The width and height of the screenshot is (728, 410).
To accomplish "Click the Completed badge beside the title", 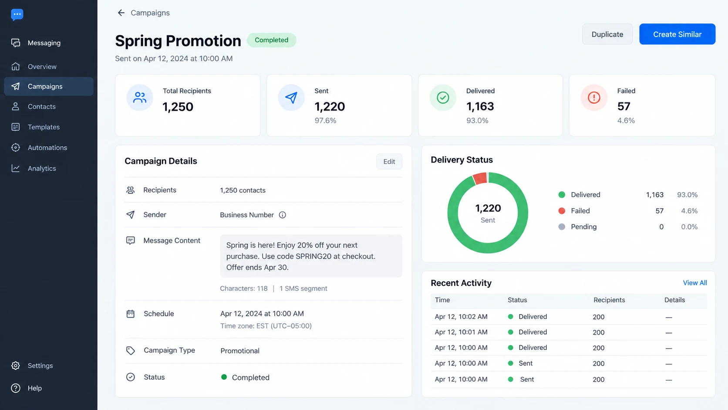I will [x=271, y=40].
